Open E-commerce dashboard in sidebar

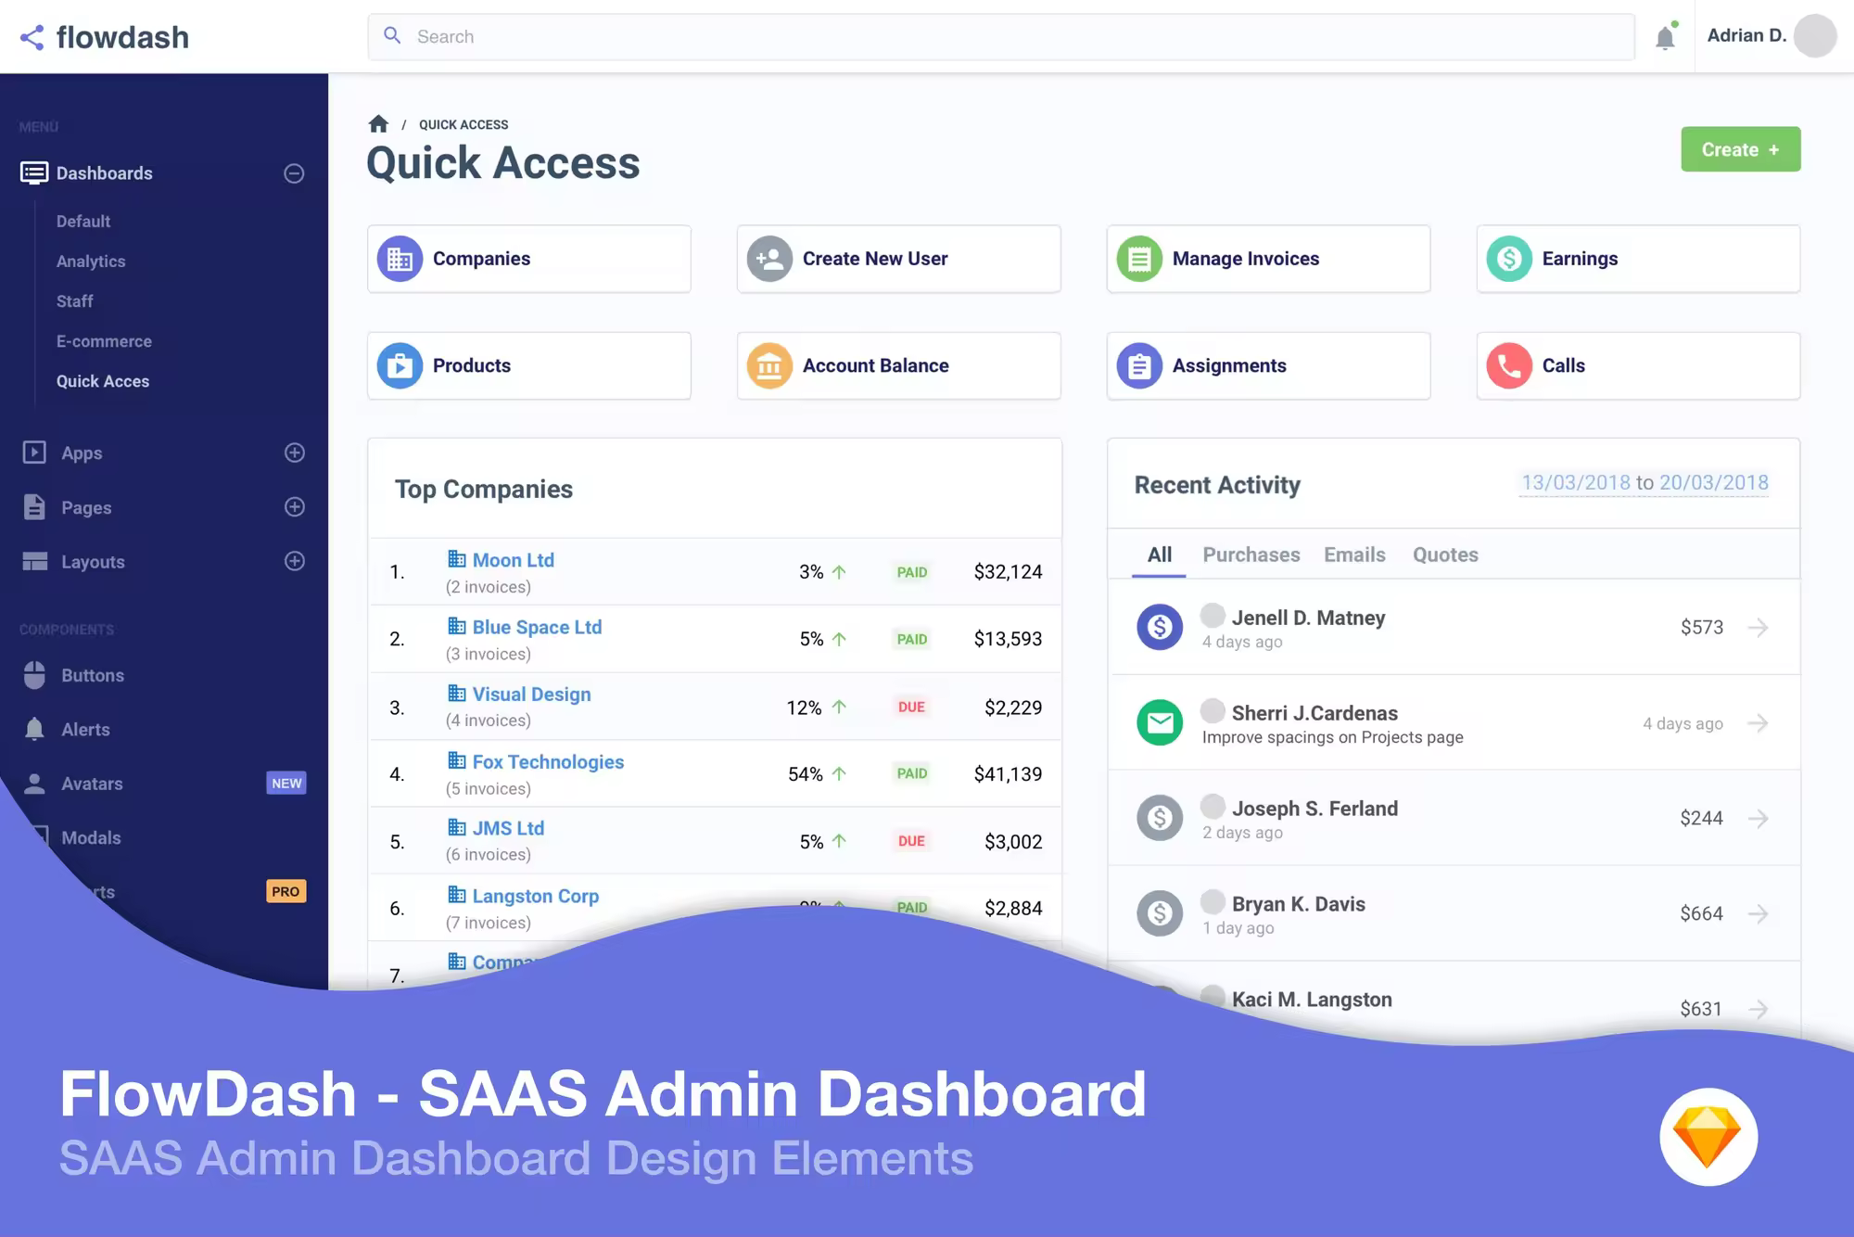pyautogui.click(x=104, y=341)
